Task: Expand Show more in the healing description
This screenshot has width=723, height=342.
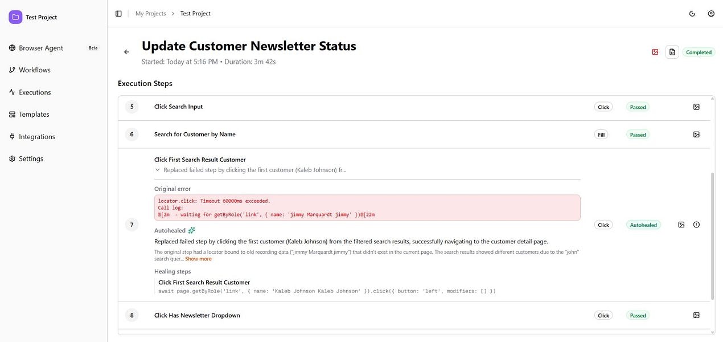Action: click(198, 258)
